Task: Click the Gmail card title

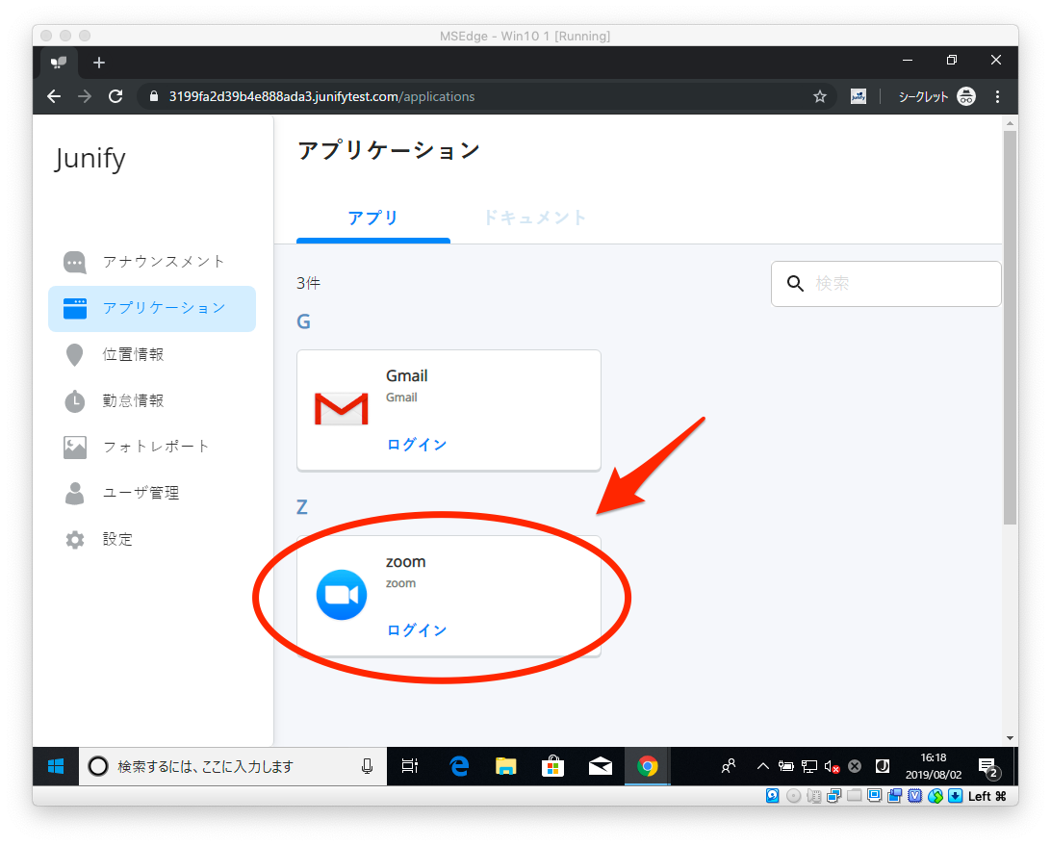Action: 406,375
